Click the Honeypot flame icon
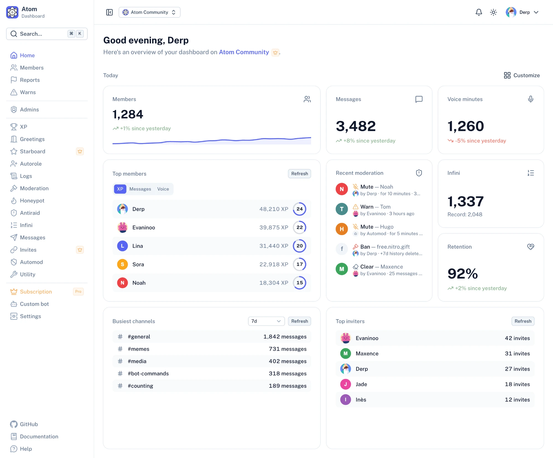This screenshot has height=458, width=553. [x=14, y=201]
